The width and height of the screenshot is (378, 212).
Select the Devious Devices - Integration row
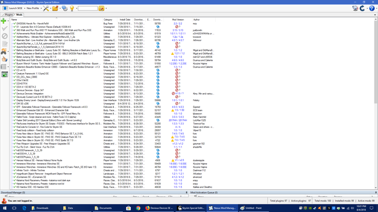pos(113,94)
